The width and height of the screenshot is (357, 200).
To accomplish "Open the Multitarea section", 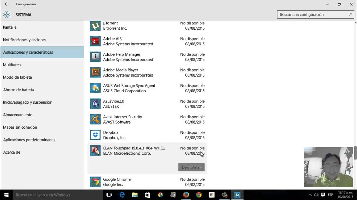I will coord(42,65).
